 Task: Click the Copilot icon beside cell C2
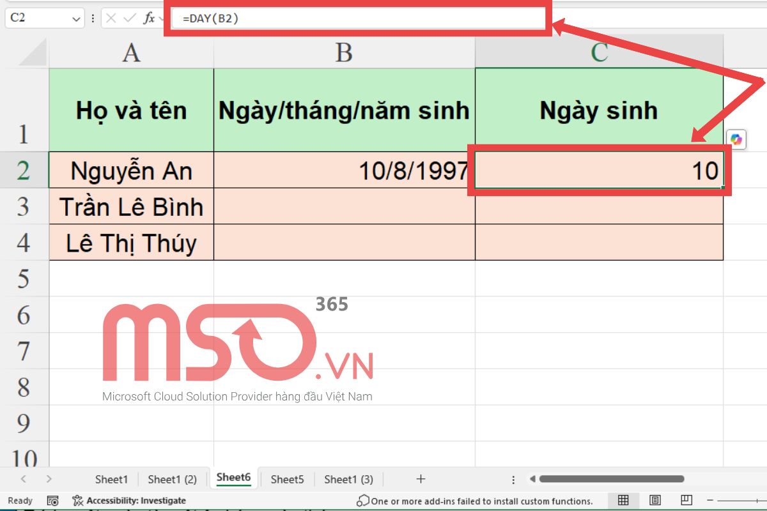tap(736, 139)
